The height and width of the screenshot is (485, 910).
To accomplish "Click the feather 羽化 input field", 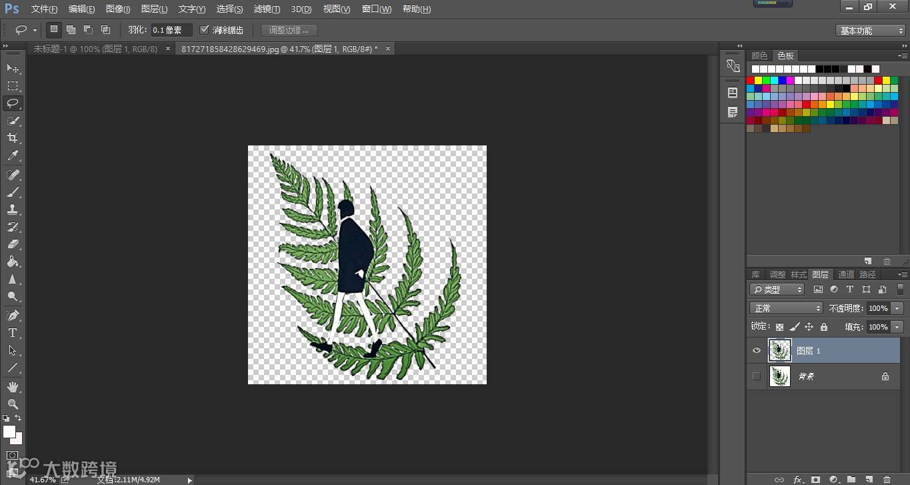I will 171,30.
